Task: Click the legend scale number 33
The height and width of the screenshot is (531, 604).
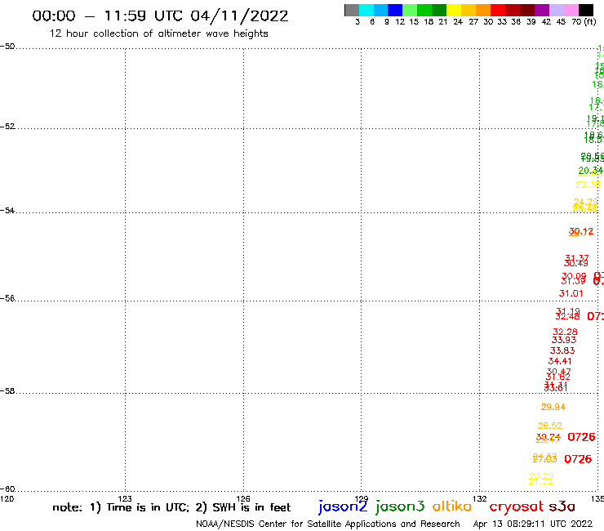Action: [502, 22]
